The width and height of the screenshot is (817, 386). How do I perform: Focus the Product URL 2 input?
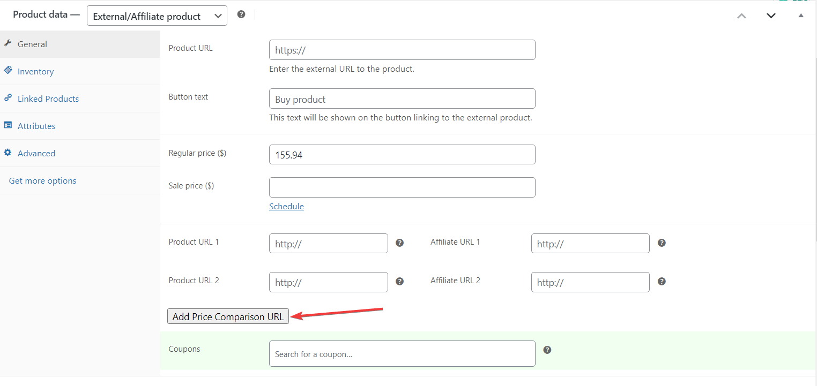pos(329,282)
